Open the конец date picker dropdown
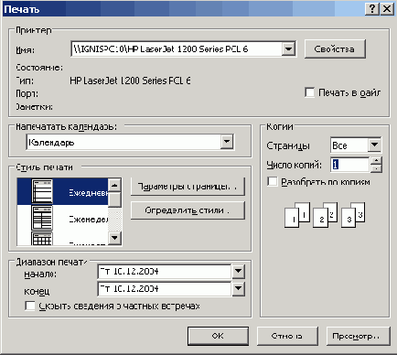Image resolution: width=397 pixels, height=355 pixels. (x=238, y=288)
